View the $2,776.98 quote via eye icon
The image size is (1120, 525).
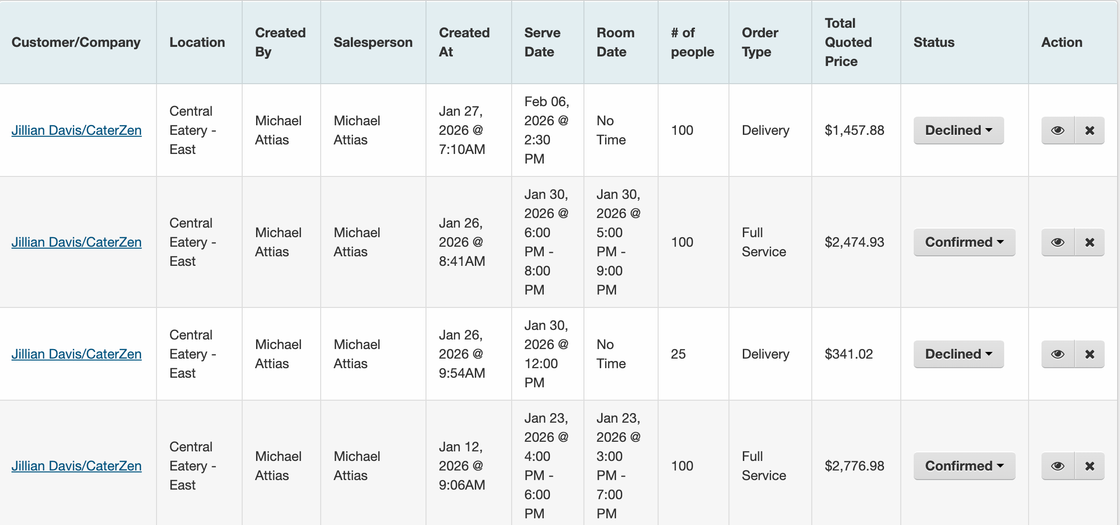tap(1058, 466)
